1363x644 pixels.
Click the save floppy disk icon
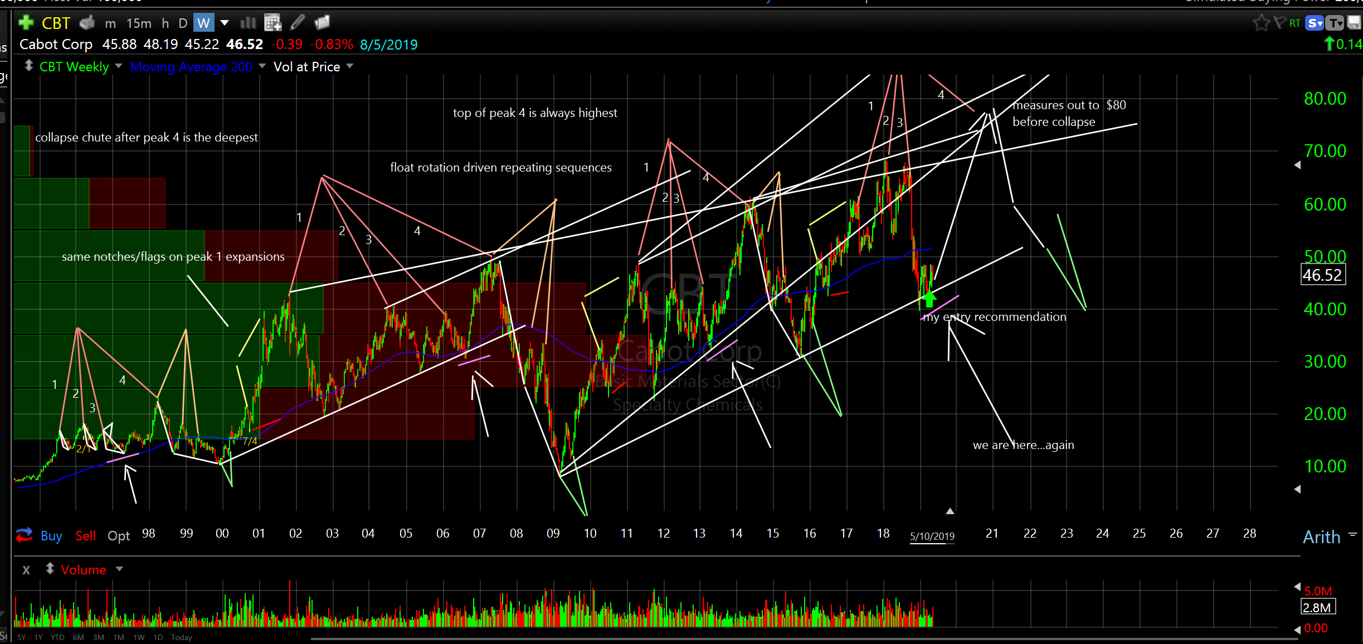point(1354,23)
